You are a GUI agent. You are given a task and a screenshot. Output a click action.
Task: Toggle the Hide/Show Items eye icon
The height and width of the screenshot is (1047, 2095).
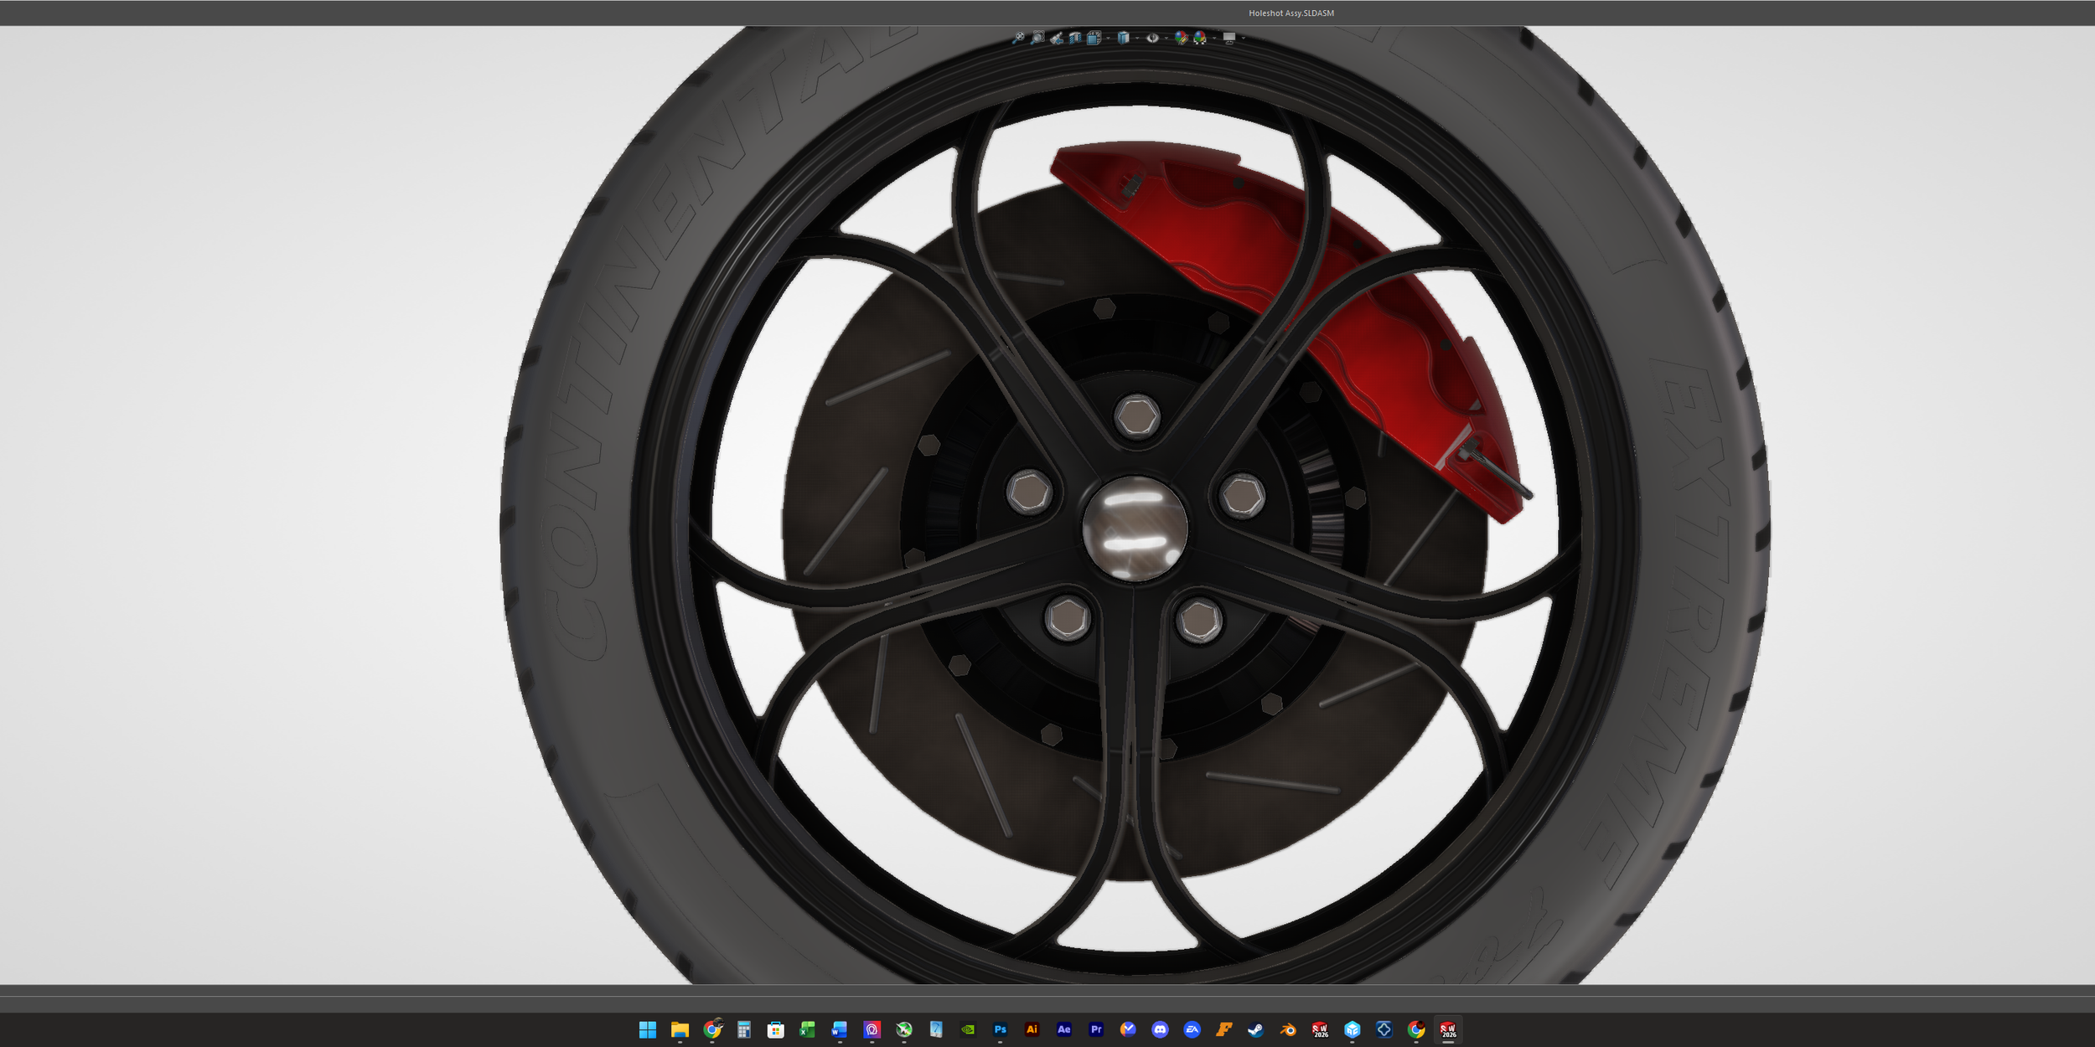click(x=1152, y=38)
